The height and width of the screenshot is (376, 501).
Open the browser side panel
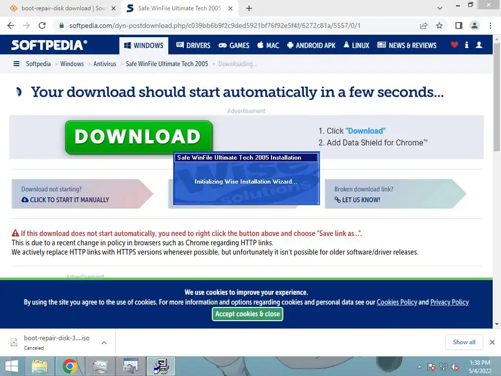459,25
